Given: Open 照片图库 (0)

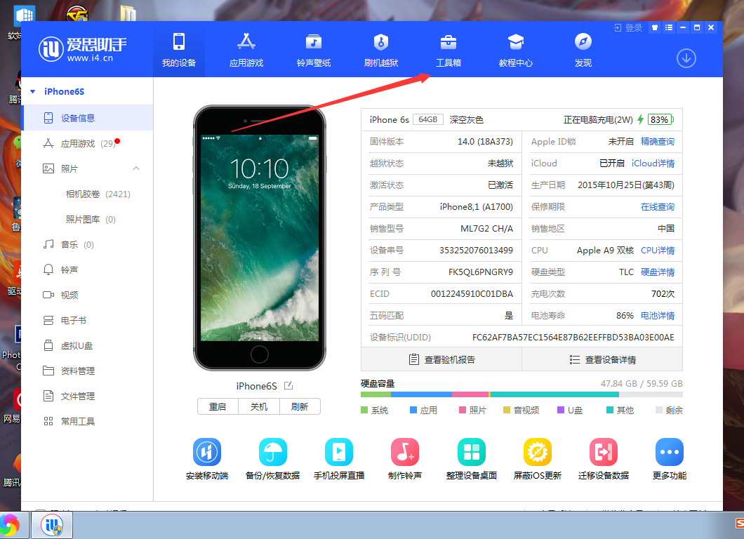Looking at the screenshot, I should [91, 219].
